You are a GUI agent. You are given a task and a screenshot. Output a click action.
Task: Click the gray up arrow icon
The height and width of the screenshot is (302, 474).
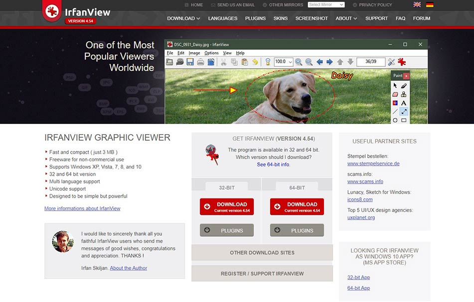[x=340, y=62]
